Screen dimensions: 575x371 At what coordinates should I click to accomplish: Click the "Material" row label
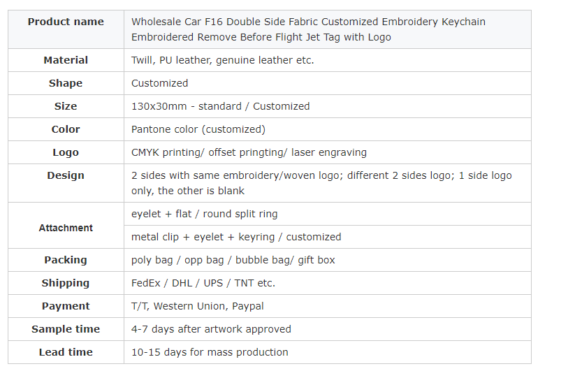[66, 60]
